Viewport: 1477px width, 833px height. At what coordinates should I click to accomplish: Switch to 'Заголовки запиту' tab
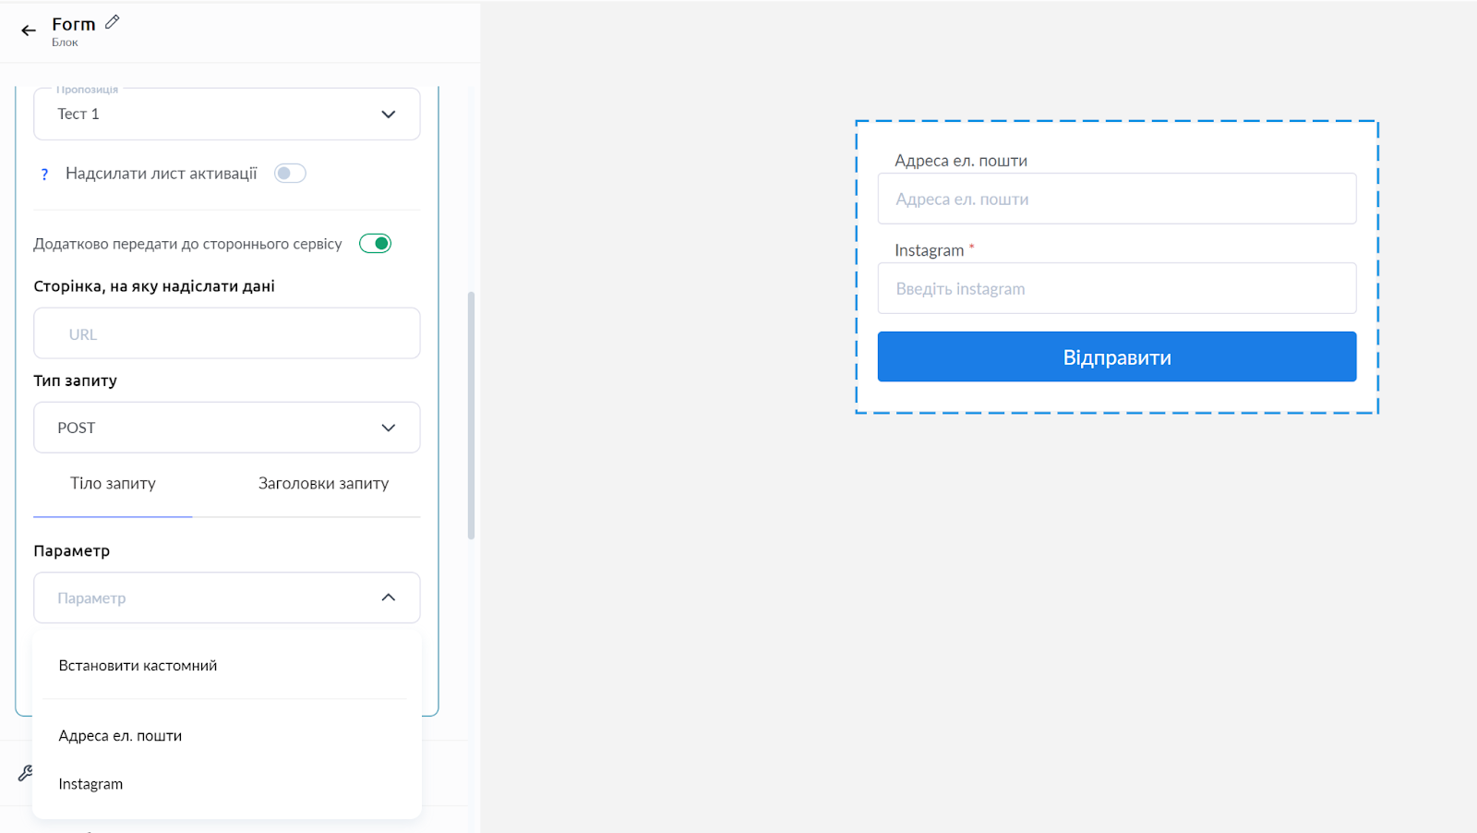(323, 484)
